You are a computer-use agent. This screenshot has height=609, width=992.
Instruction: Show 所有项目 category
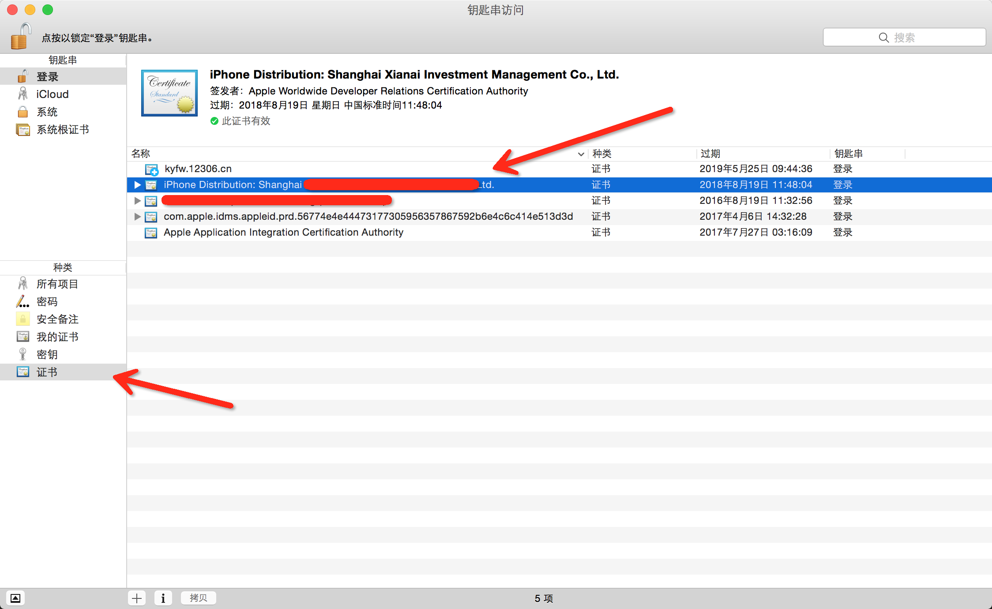point(63,284)
